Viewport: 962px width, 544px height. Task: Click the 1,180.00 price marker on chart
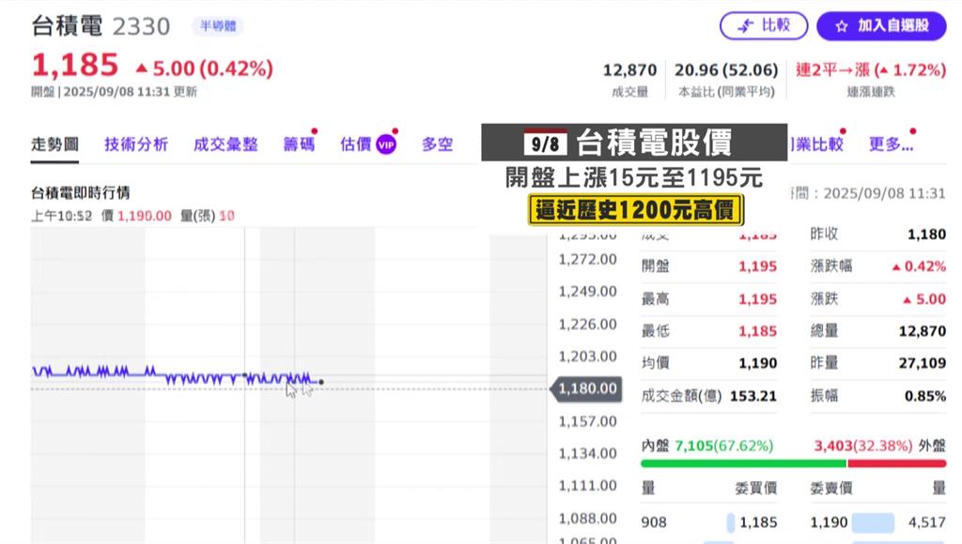[x=587, y=388]
